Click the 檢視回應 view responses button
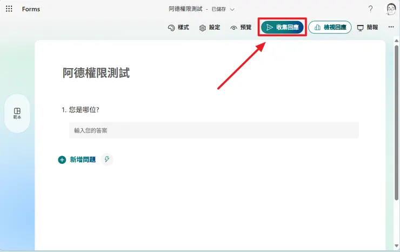400x252 pixels. coord(330,27)
